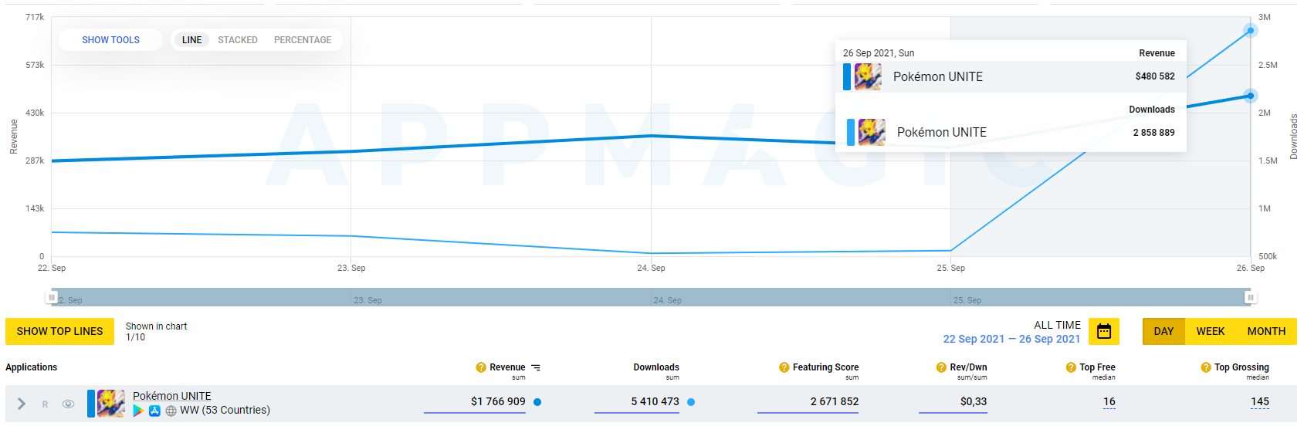1304x426 pixels.
Task: Click the left range slider handle
Action: pyautogui.click(x=52, y=297)
